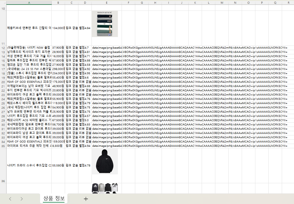Select row 20 header
Screen dimensions: 294x204
point(3,82)
